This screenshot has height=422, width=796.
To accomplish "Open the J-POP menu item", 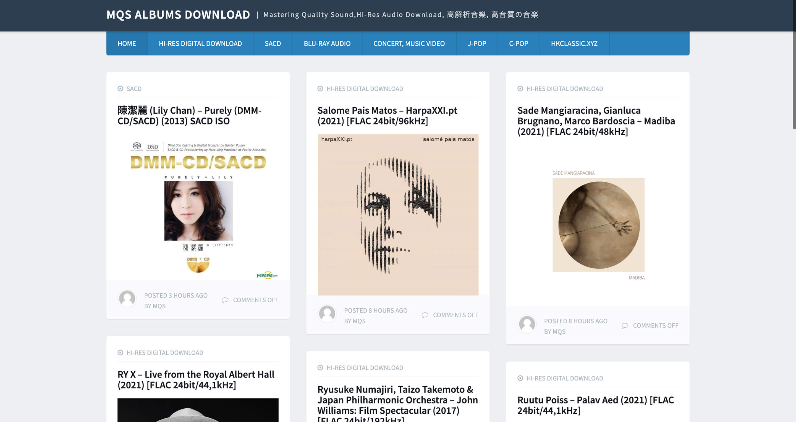I will click(477, 44).
